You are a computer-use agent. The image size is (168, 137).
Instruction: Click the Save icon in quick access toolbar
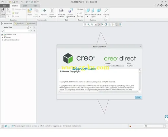13,2
